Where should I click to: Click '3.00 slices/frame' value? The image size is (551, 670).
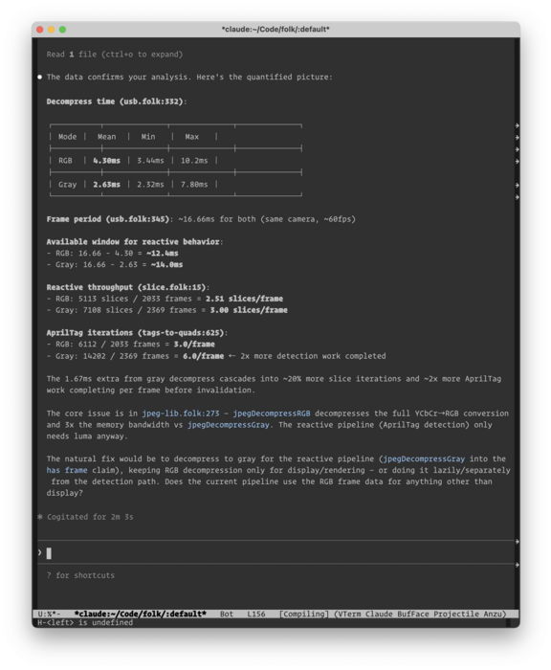coord(249,310)
